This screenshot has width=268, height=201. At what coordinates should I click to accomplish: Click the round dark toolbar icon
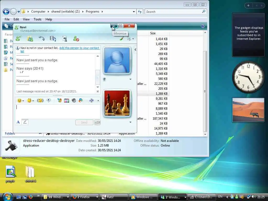point(74,100)
